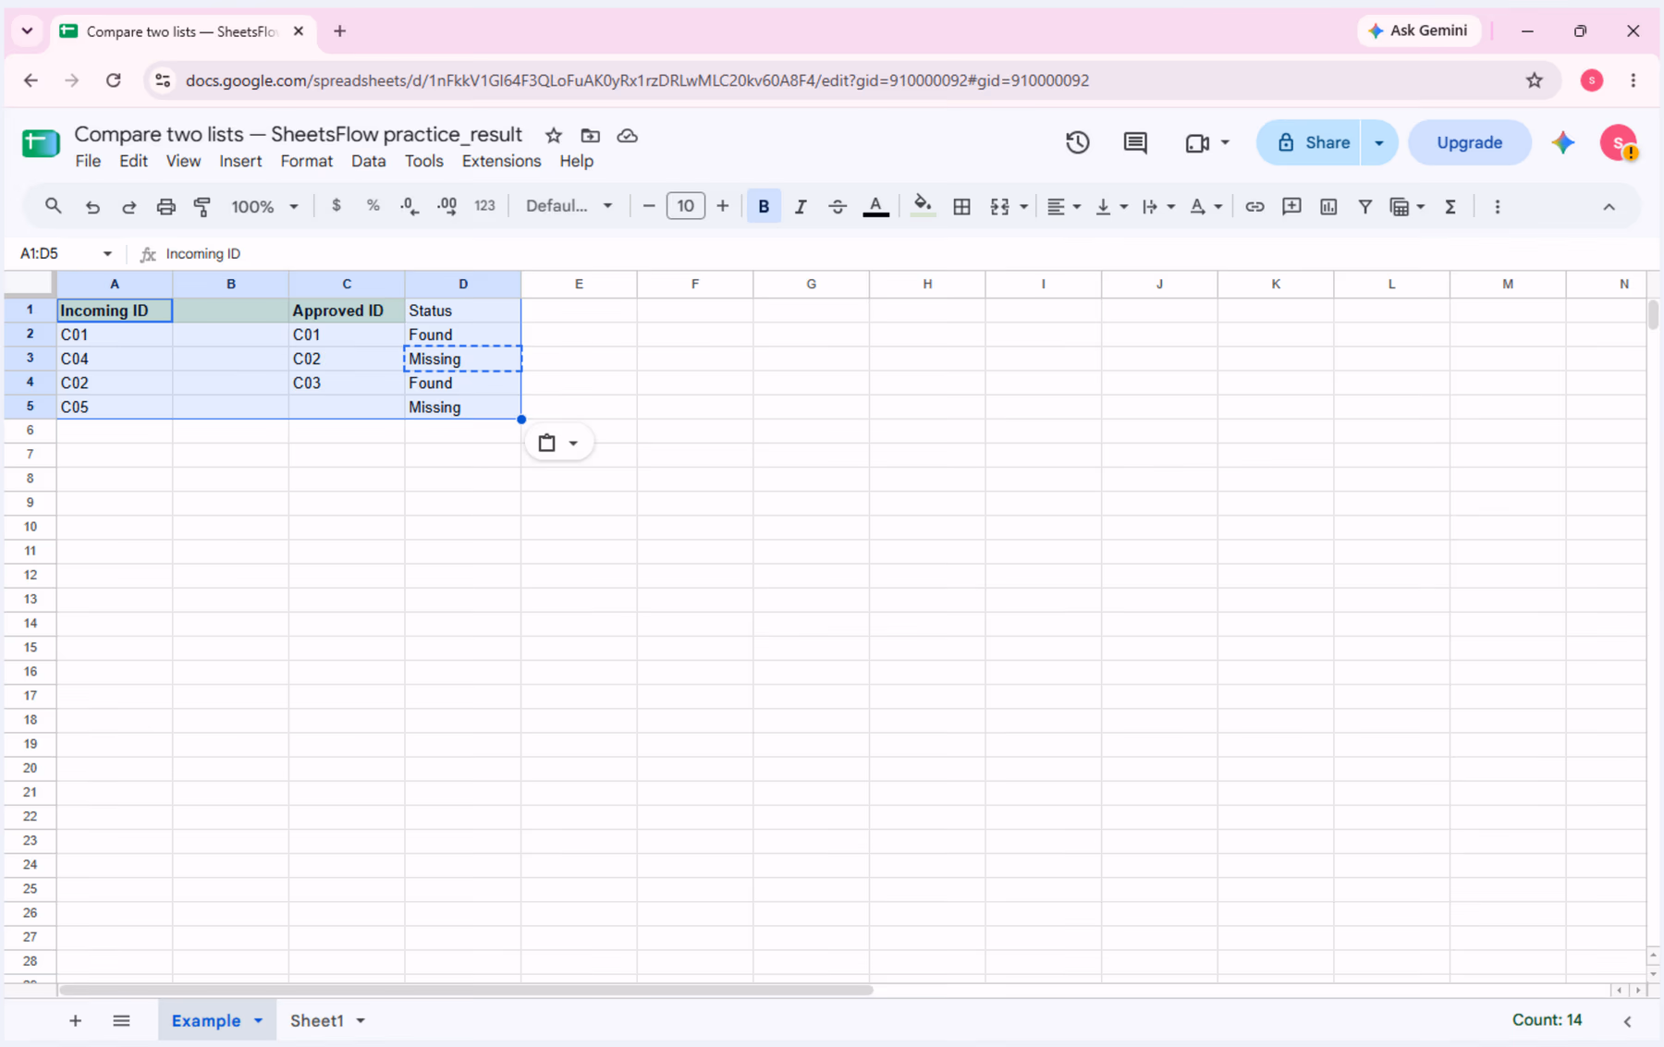Image resolution: width=1664 pixels, height=1047 pixels.
Task: Open the Data menu
Action: [368, 161]
